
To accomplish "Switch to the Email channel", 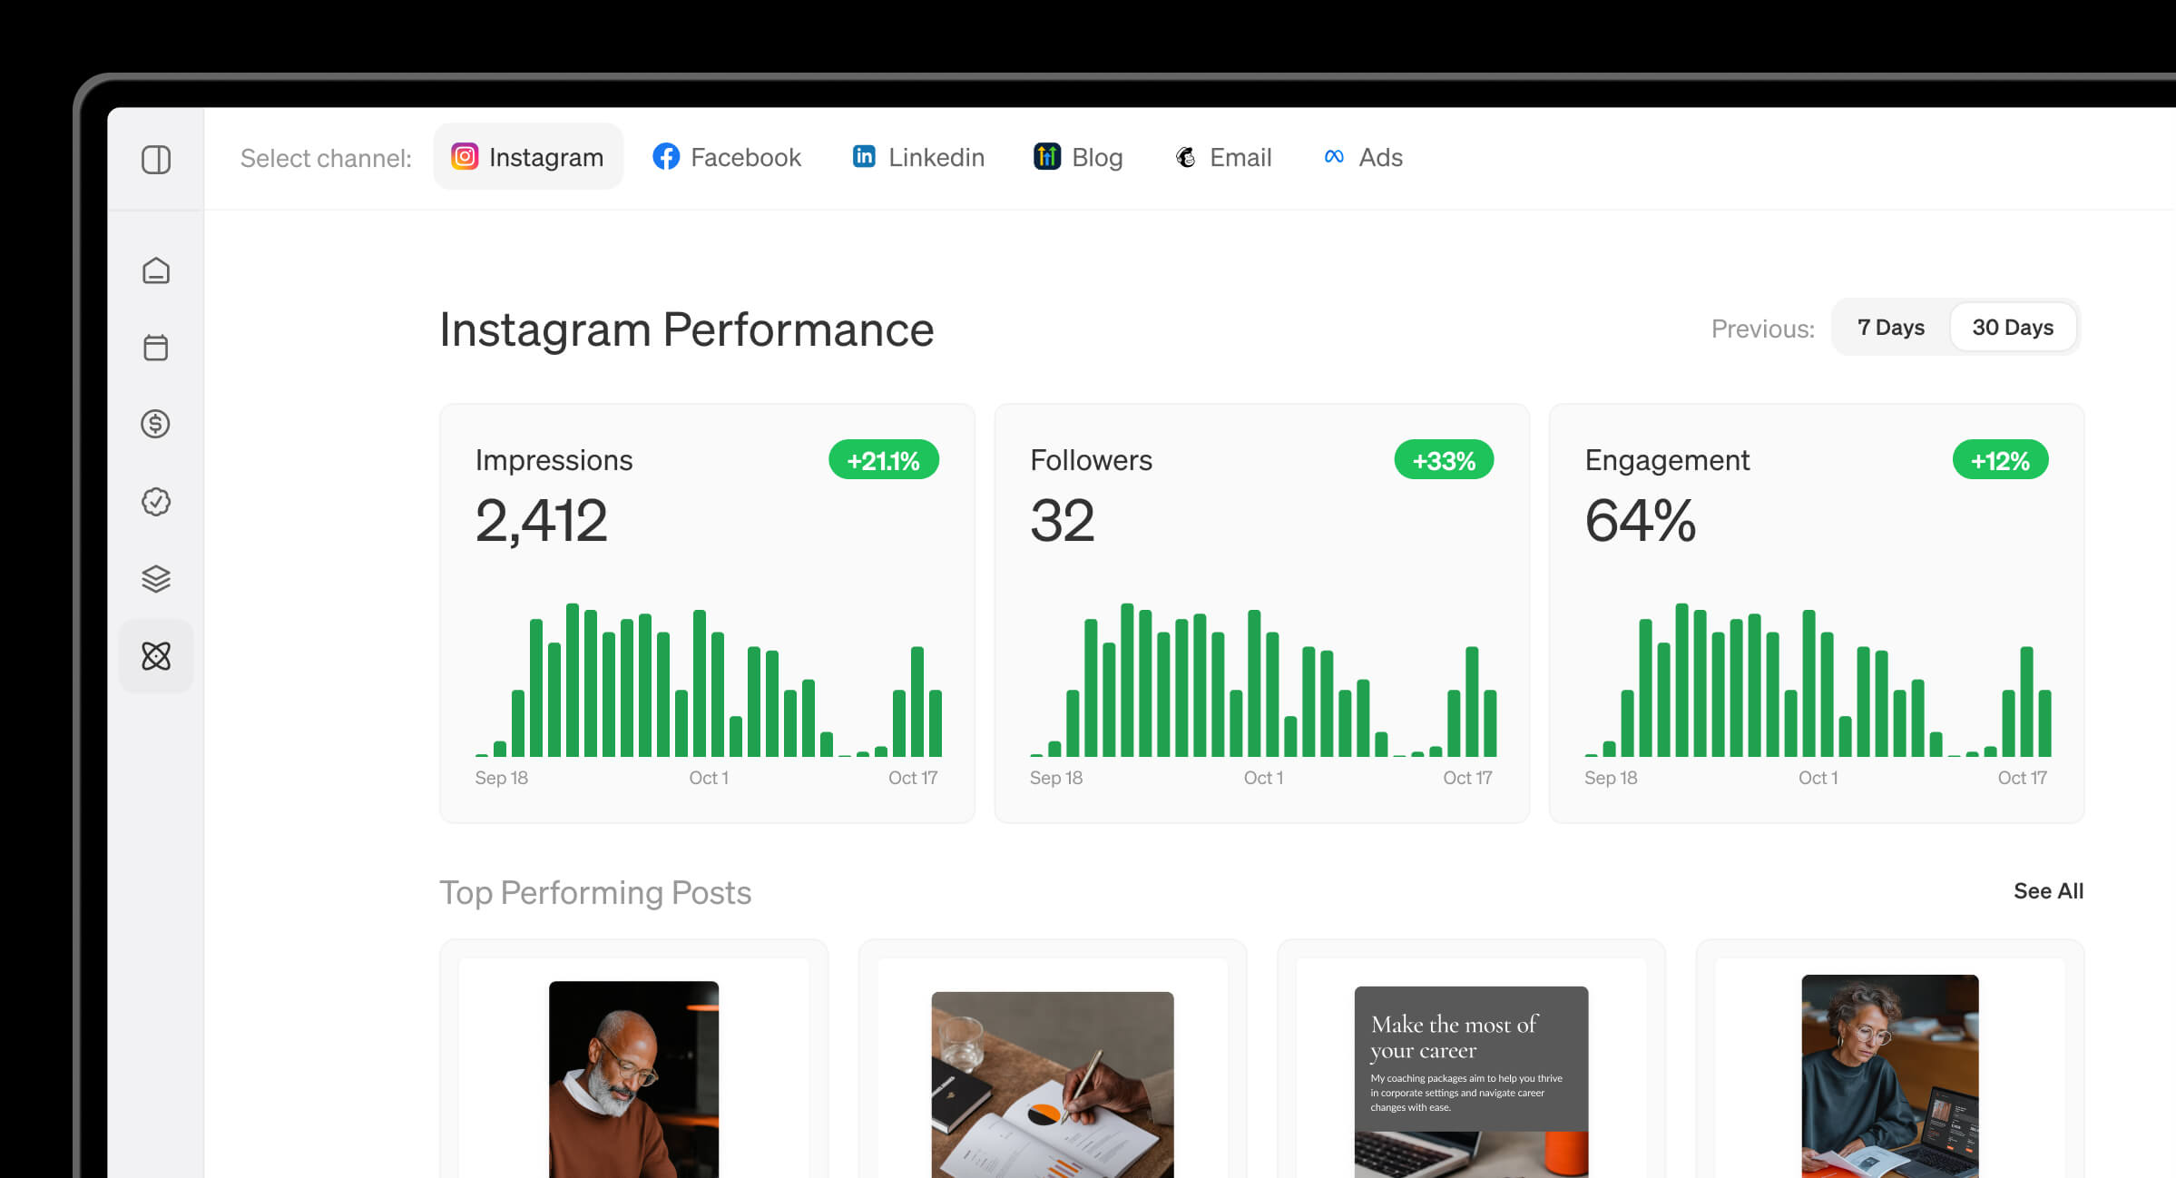I will tap(1223, 157).
